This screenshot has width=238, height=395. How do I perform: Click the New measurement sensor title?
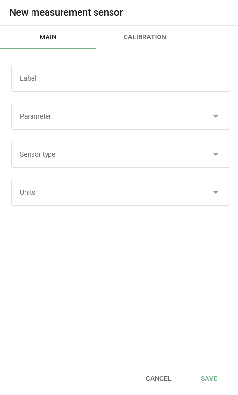coord(66,12)
